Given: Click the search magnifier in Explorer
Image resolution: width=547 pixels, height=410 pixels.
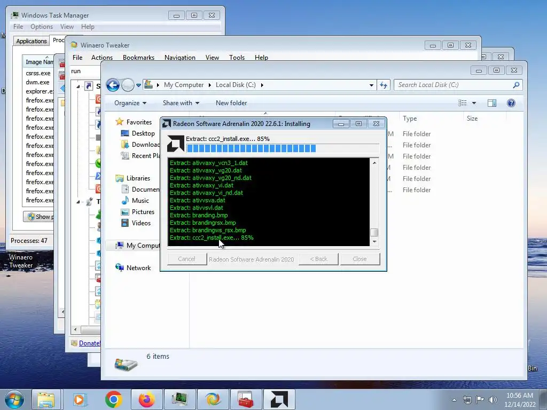Looking at the screenshot, I should (x=516, y=85).
